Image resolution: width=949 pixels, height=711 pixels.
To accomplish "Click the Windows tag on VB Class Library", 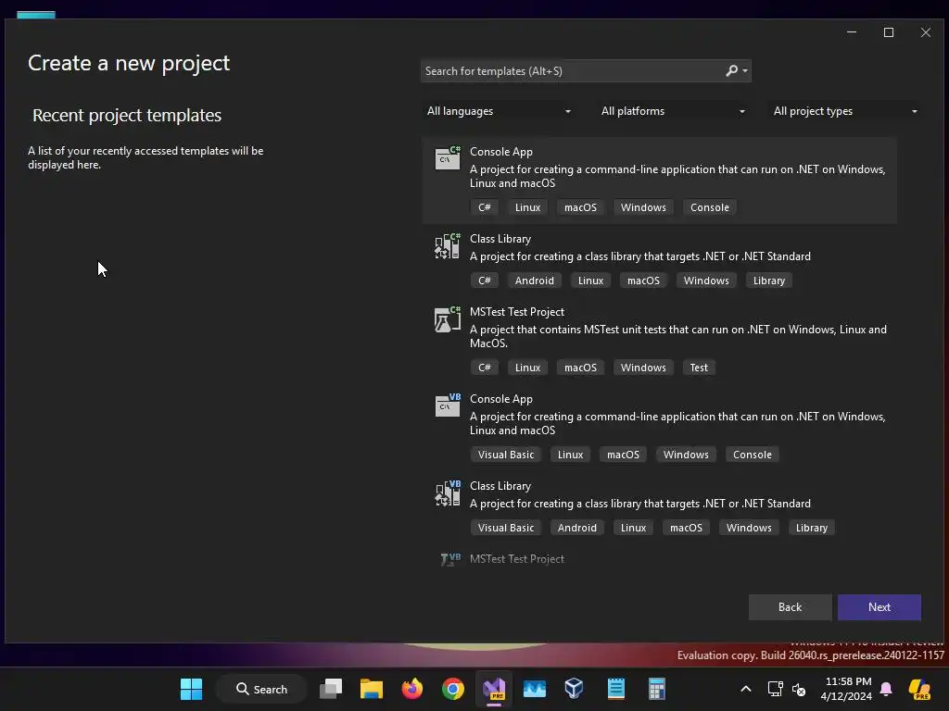I will pos(749,528).
